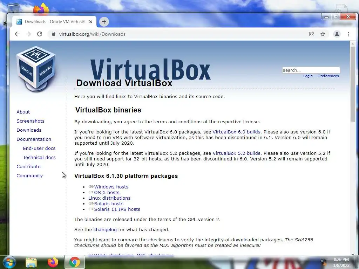
Task: Click the Download VirtualBox heading
Action: pyautogui.click(x=124, y=83)
